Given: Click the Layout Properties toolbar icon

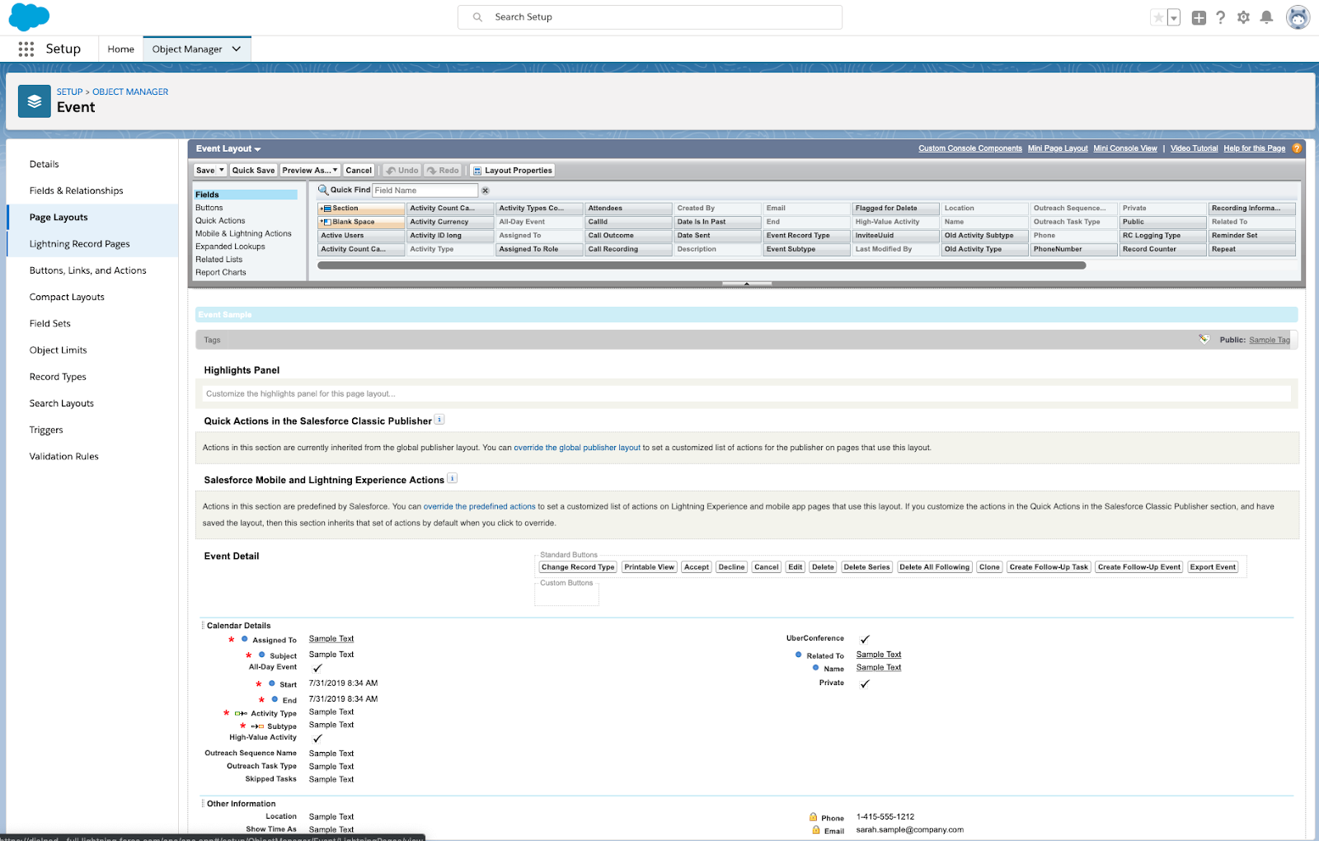Looking at the screenshot, I should [x=476, y=171].
